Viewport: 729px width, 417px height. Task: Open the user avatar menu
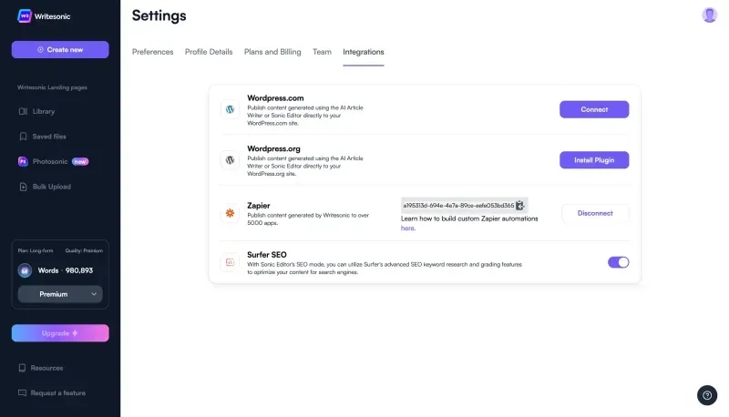coord(710,15)
